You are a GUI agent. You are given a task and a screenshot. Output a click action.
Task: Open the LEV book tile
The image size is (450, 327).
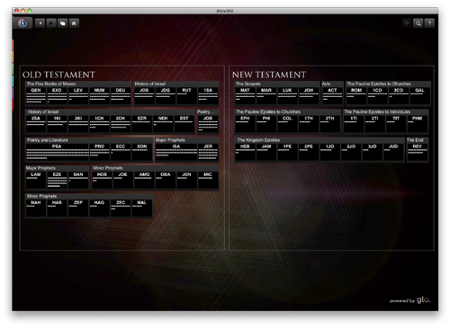click(x=78, y=96)
